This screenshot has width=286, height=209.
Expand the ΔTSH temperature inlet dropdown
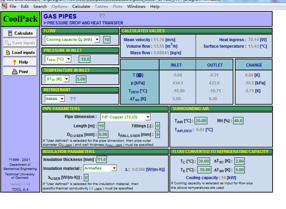click(67, 79)
